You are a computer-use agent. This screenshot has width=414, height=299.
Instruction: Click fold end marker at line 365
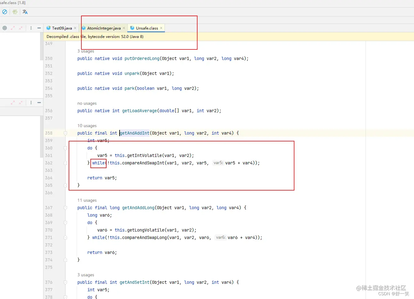[65, 185]
